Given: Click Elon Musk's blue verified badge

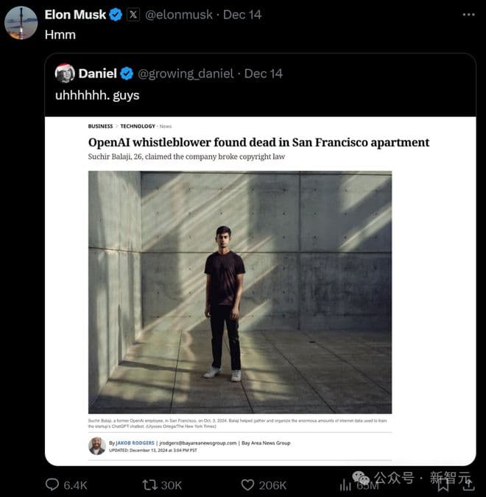Looking at the screenshot, I should pos(116,15).
